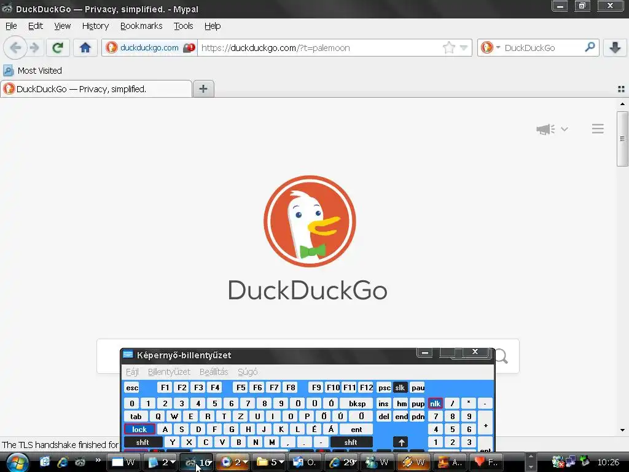Open DuckDuckGo hamburger menu
629x472 pixels.
[598, 129]
